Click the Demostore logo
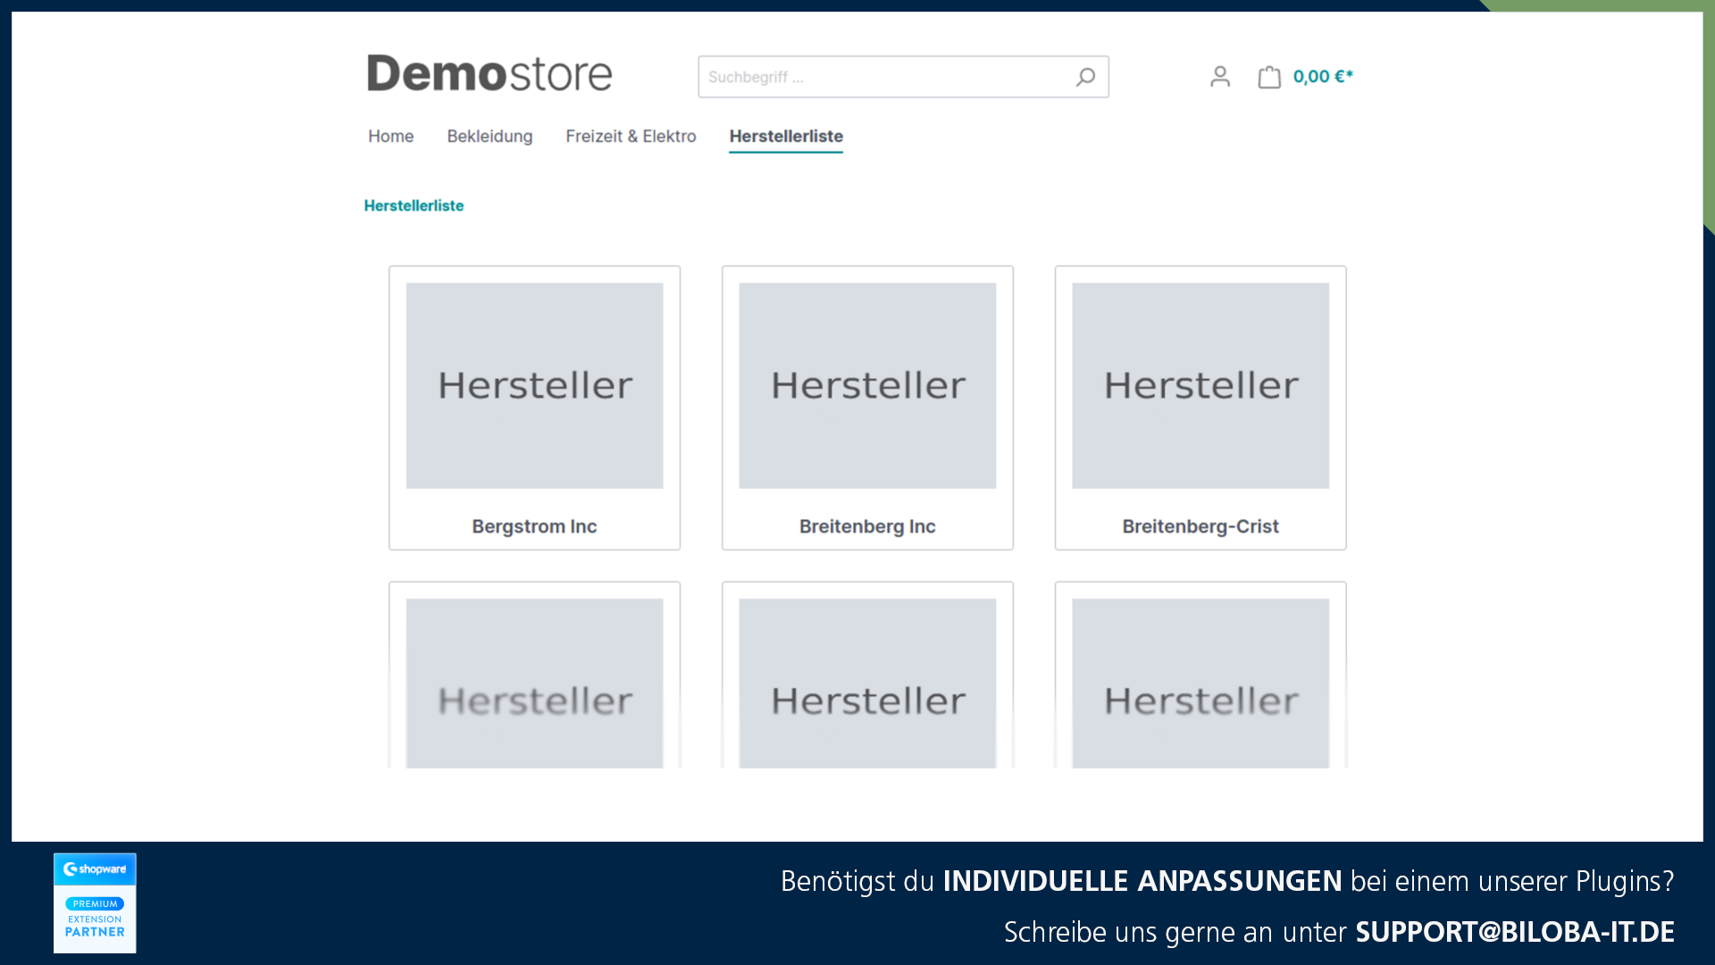Image resolution: width=1715 pixels, height=965 pixels. tap(489, 73)
